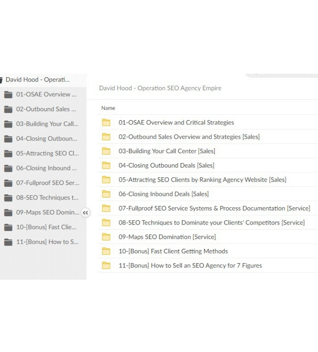
Task: Click folder icon for 01-OSAE Overview and Critical Strategies
Action: click(x=106, y=122)
